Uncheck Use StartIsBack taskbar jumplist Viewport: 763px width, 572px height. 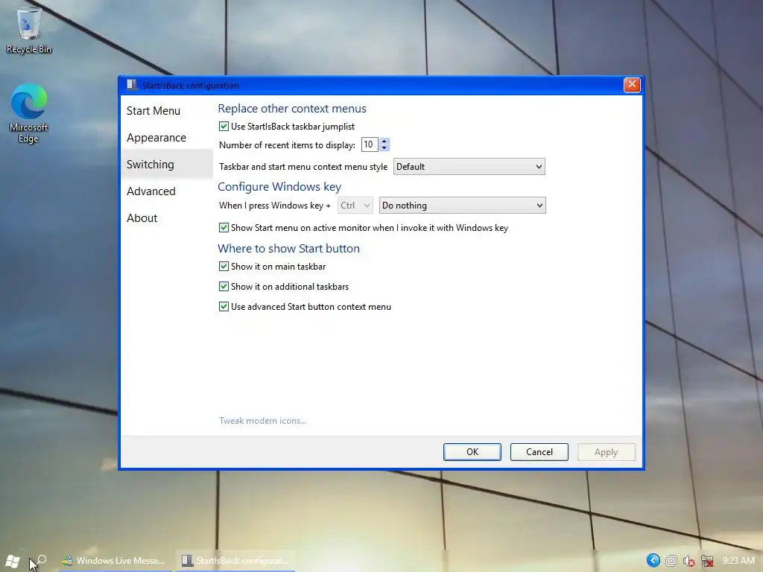[224, 127]
